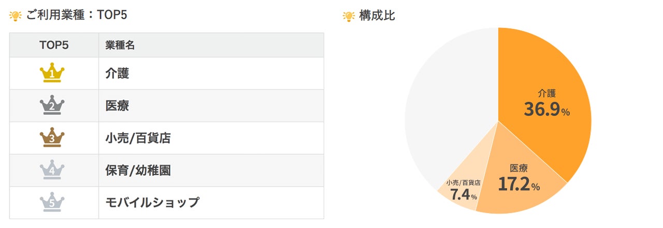Click the gold rank 1 crown icon
This screenshot has width=663, height=228.
pyautogui.click(x=51, y=74)
